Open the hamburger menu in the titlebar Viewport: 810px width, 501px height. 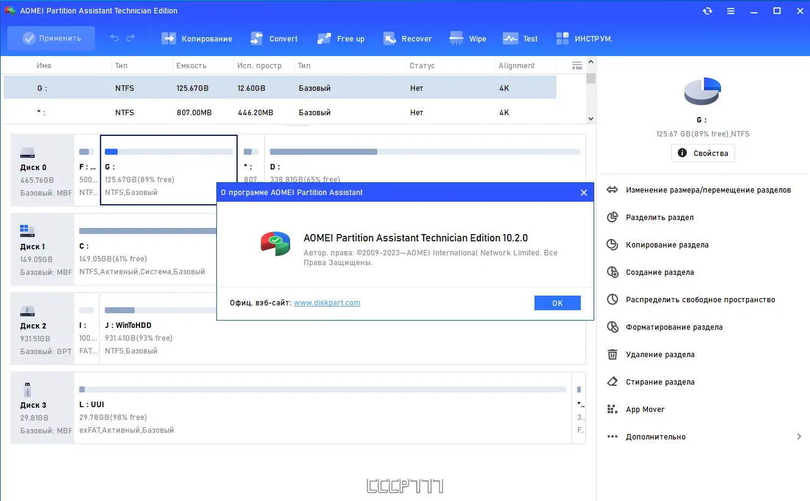(730, 10)
